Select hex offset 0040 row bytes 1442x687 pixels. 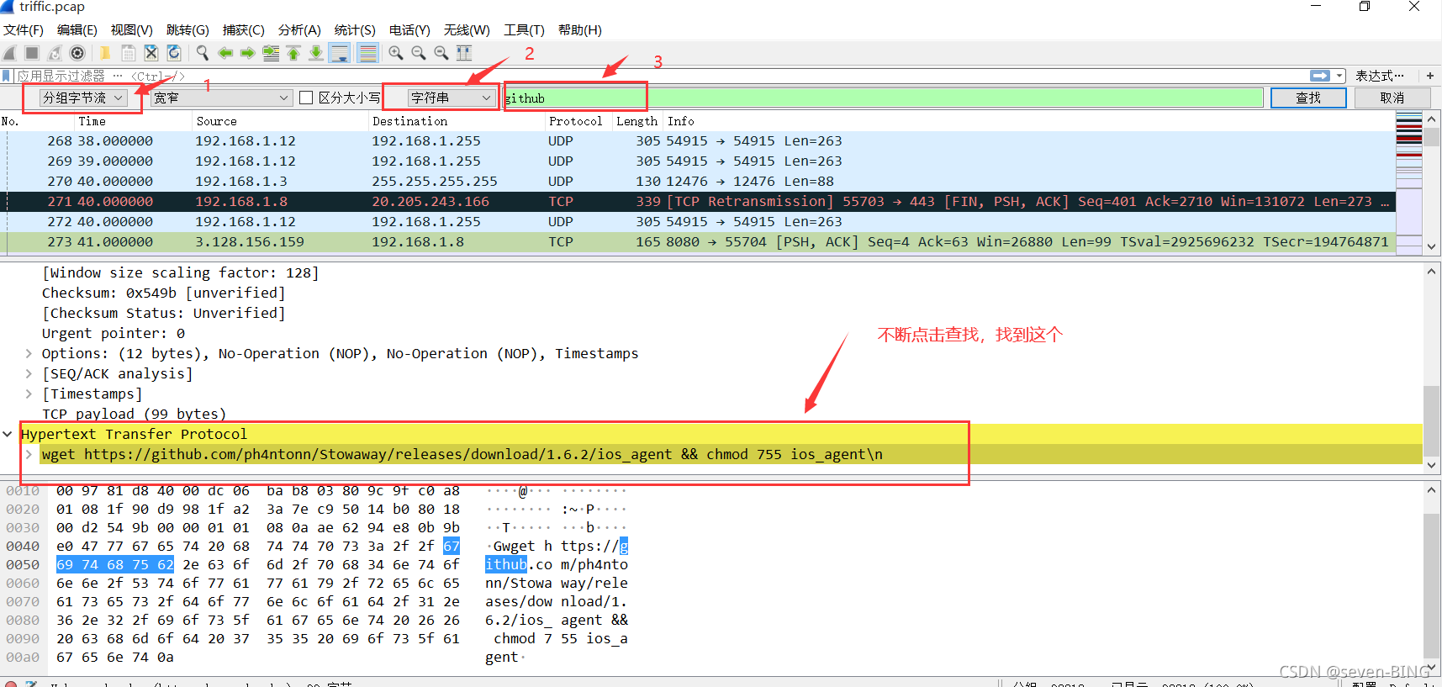click(x=258, y=547)
